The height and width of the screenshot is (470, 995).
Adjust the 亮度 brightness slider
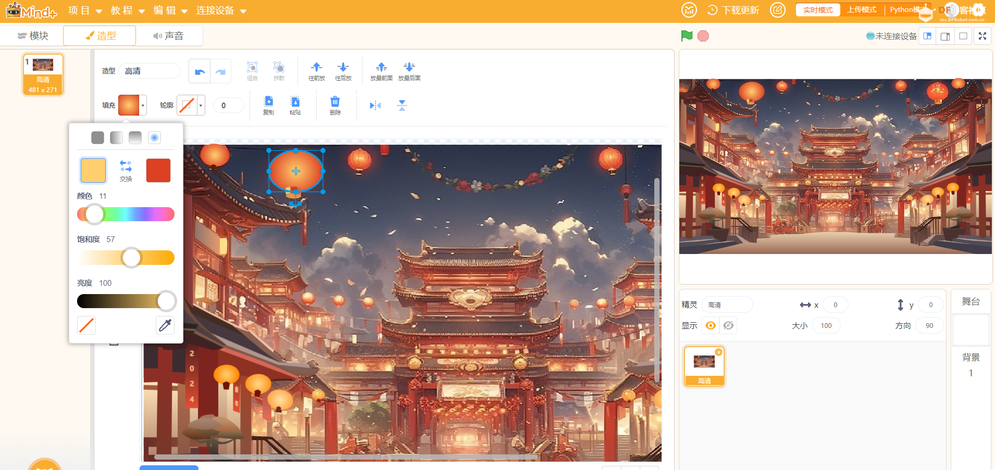point(126,301)
